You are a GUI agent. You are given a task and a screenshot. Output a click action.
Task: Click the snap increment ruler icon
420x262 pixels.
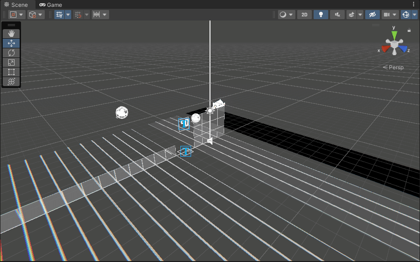[96, 15]
